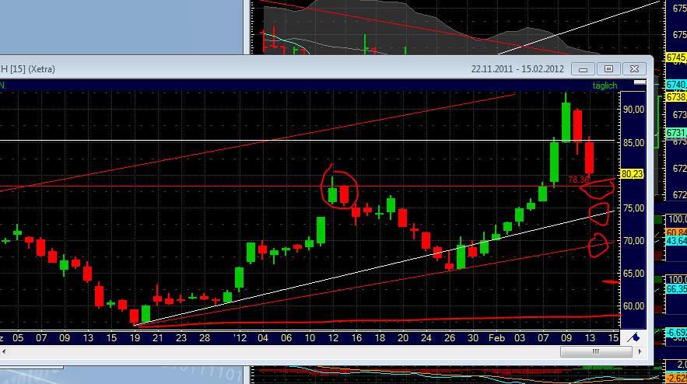Click the cyan 66,35 indicator value in background
The width and height of the screenshot is (687, 384).
pos(676,289)
